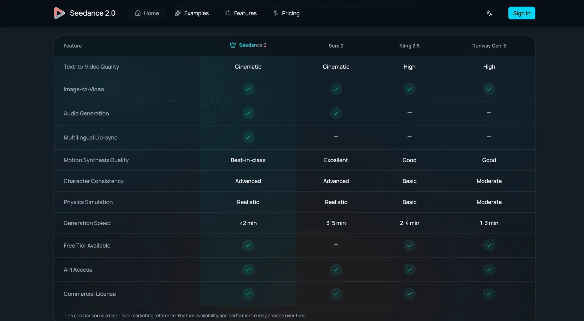Click the comparison disclaimer footnote text

coord(185,316)
